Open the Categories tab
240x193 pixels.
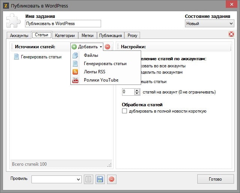(65, 36)
